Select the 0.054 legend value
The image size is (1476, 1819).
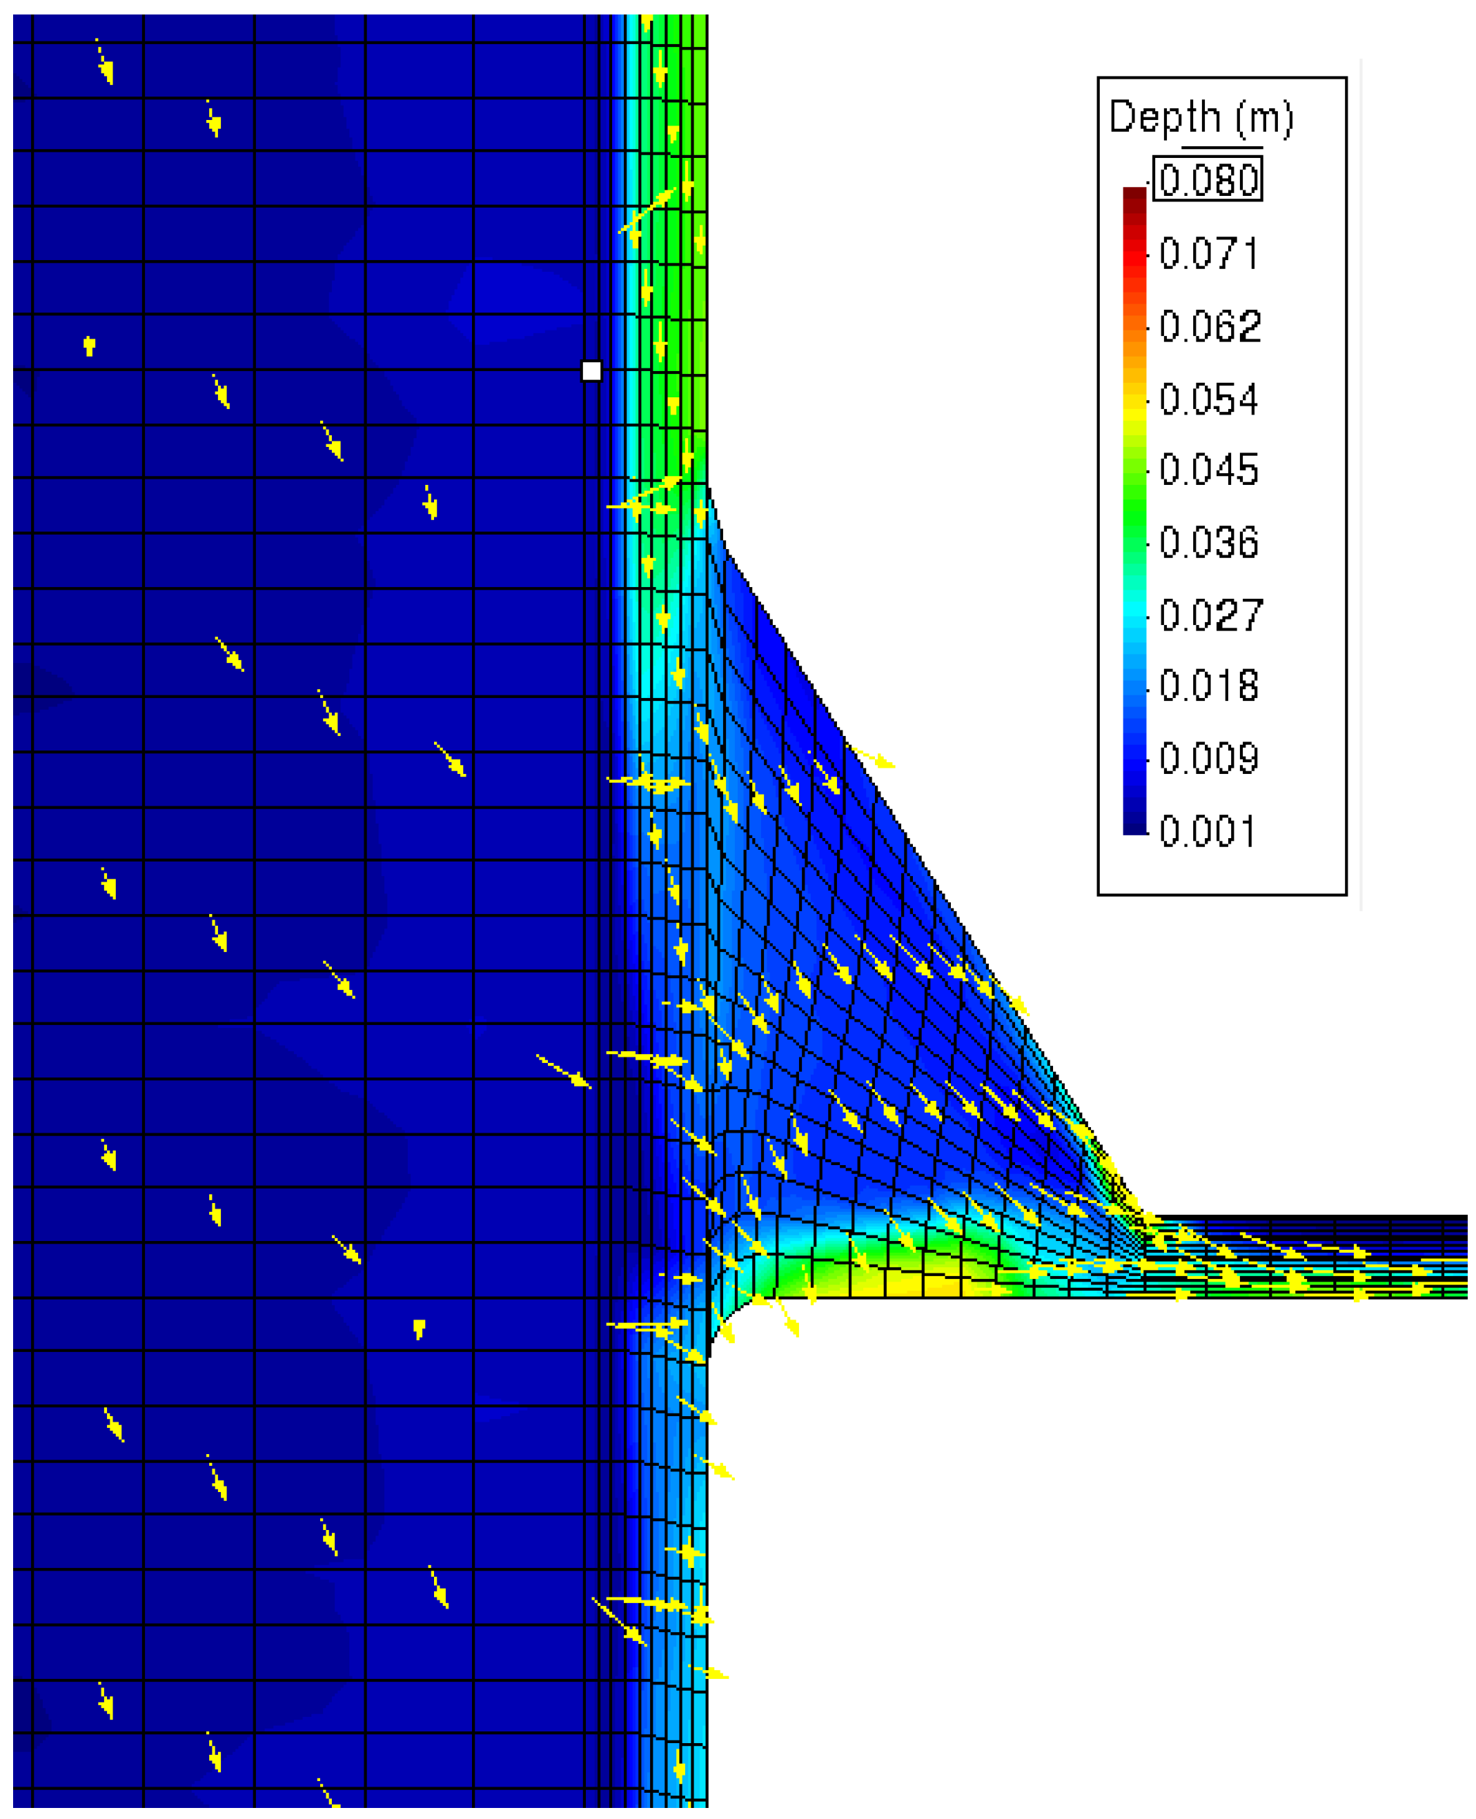point(1208,399)
